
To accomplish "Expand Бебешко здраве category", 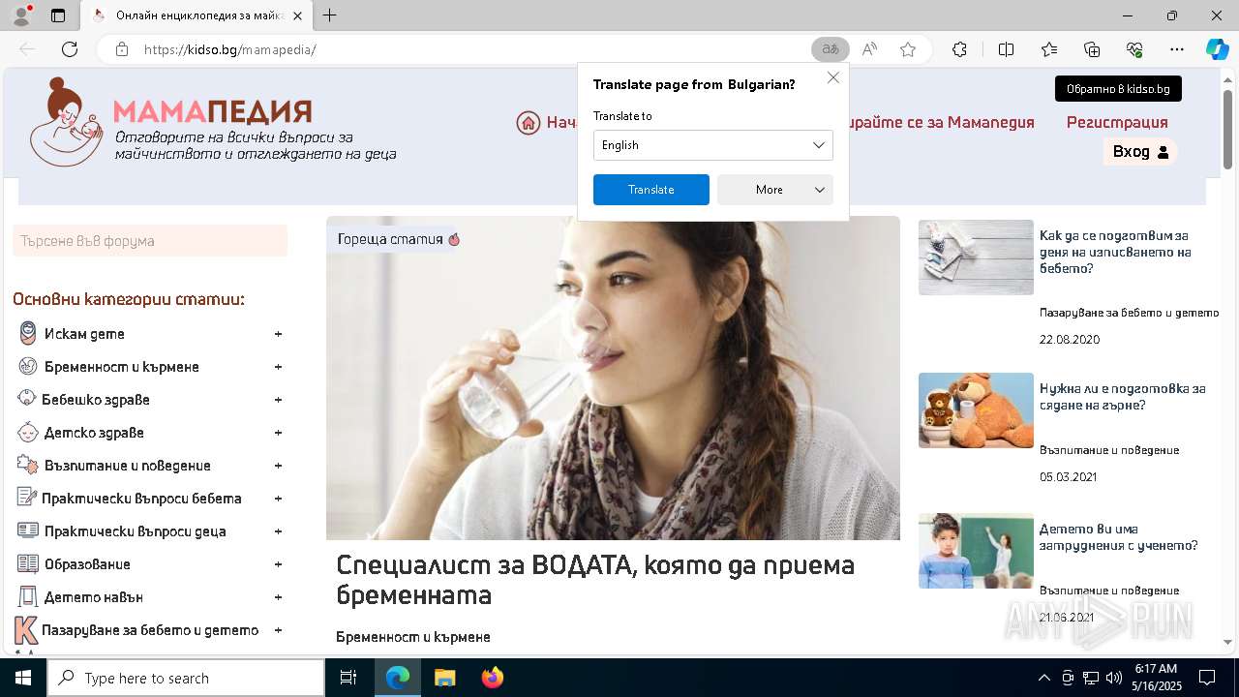I will point(278,400).
